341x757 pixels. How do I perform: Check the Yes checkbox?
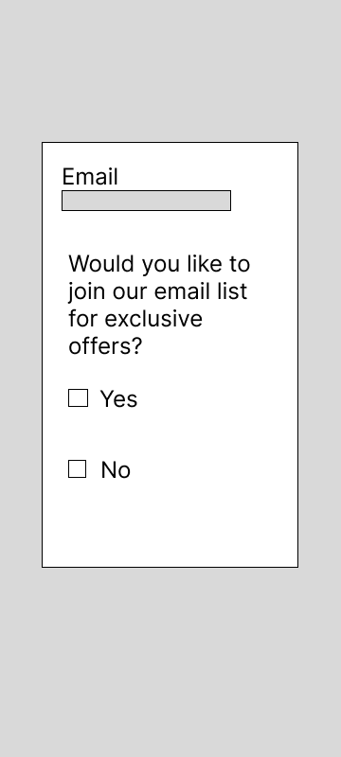pos(79,398)
